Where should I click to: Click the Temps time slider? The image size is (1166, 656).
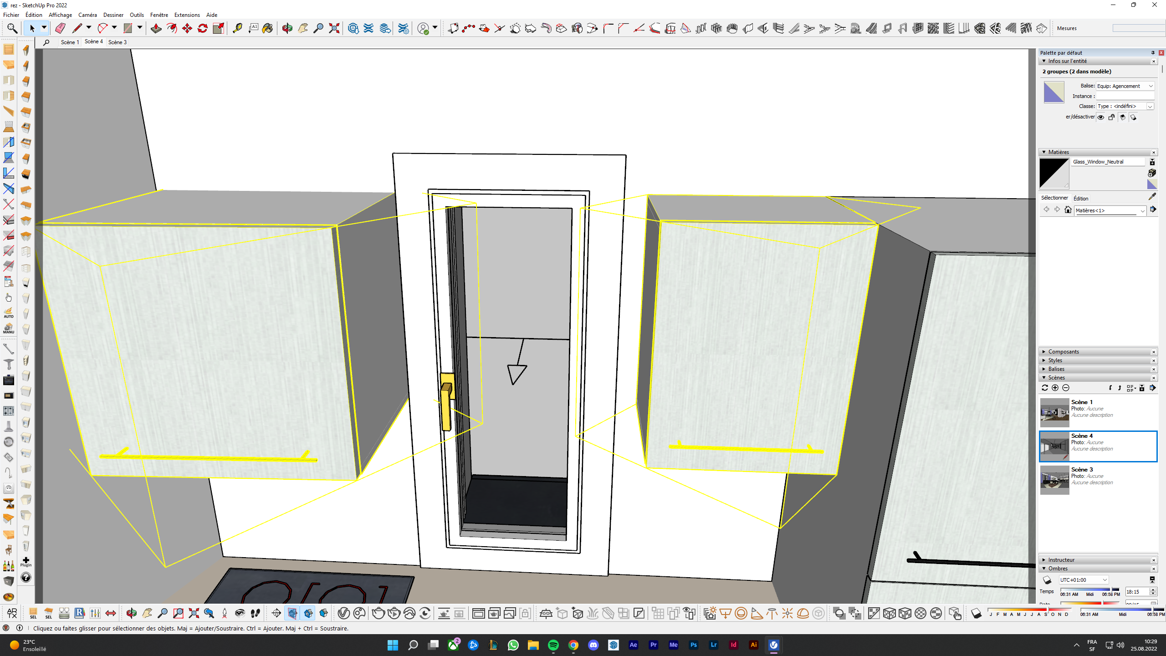click(1089, 590)
